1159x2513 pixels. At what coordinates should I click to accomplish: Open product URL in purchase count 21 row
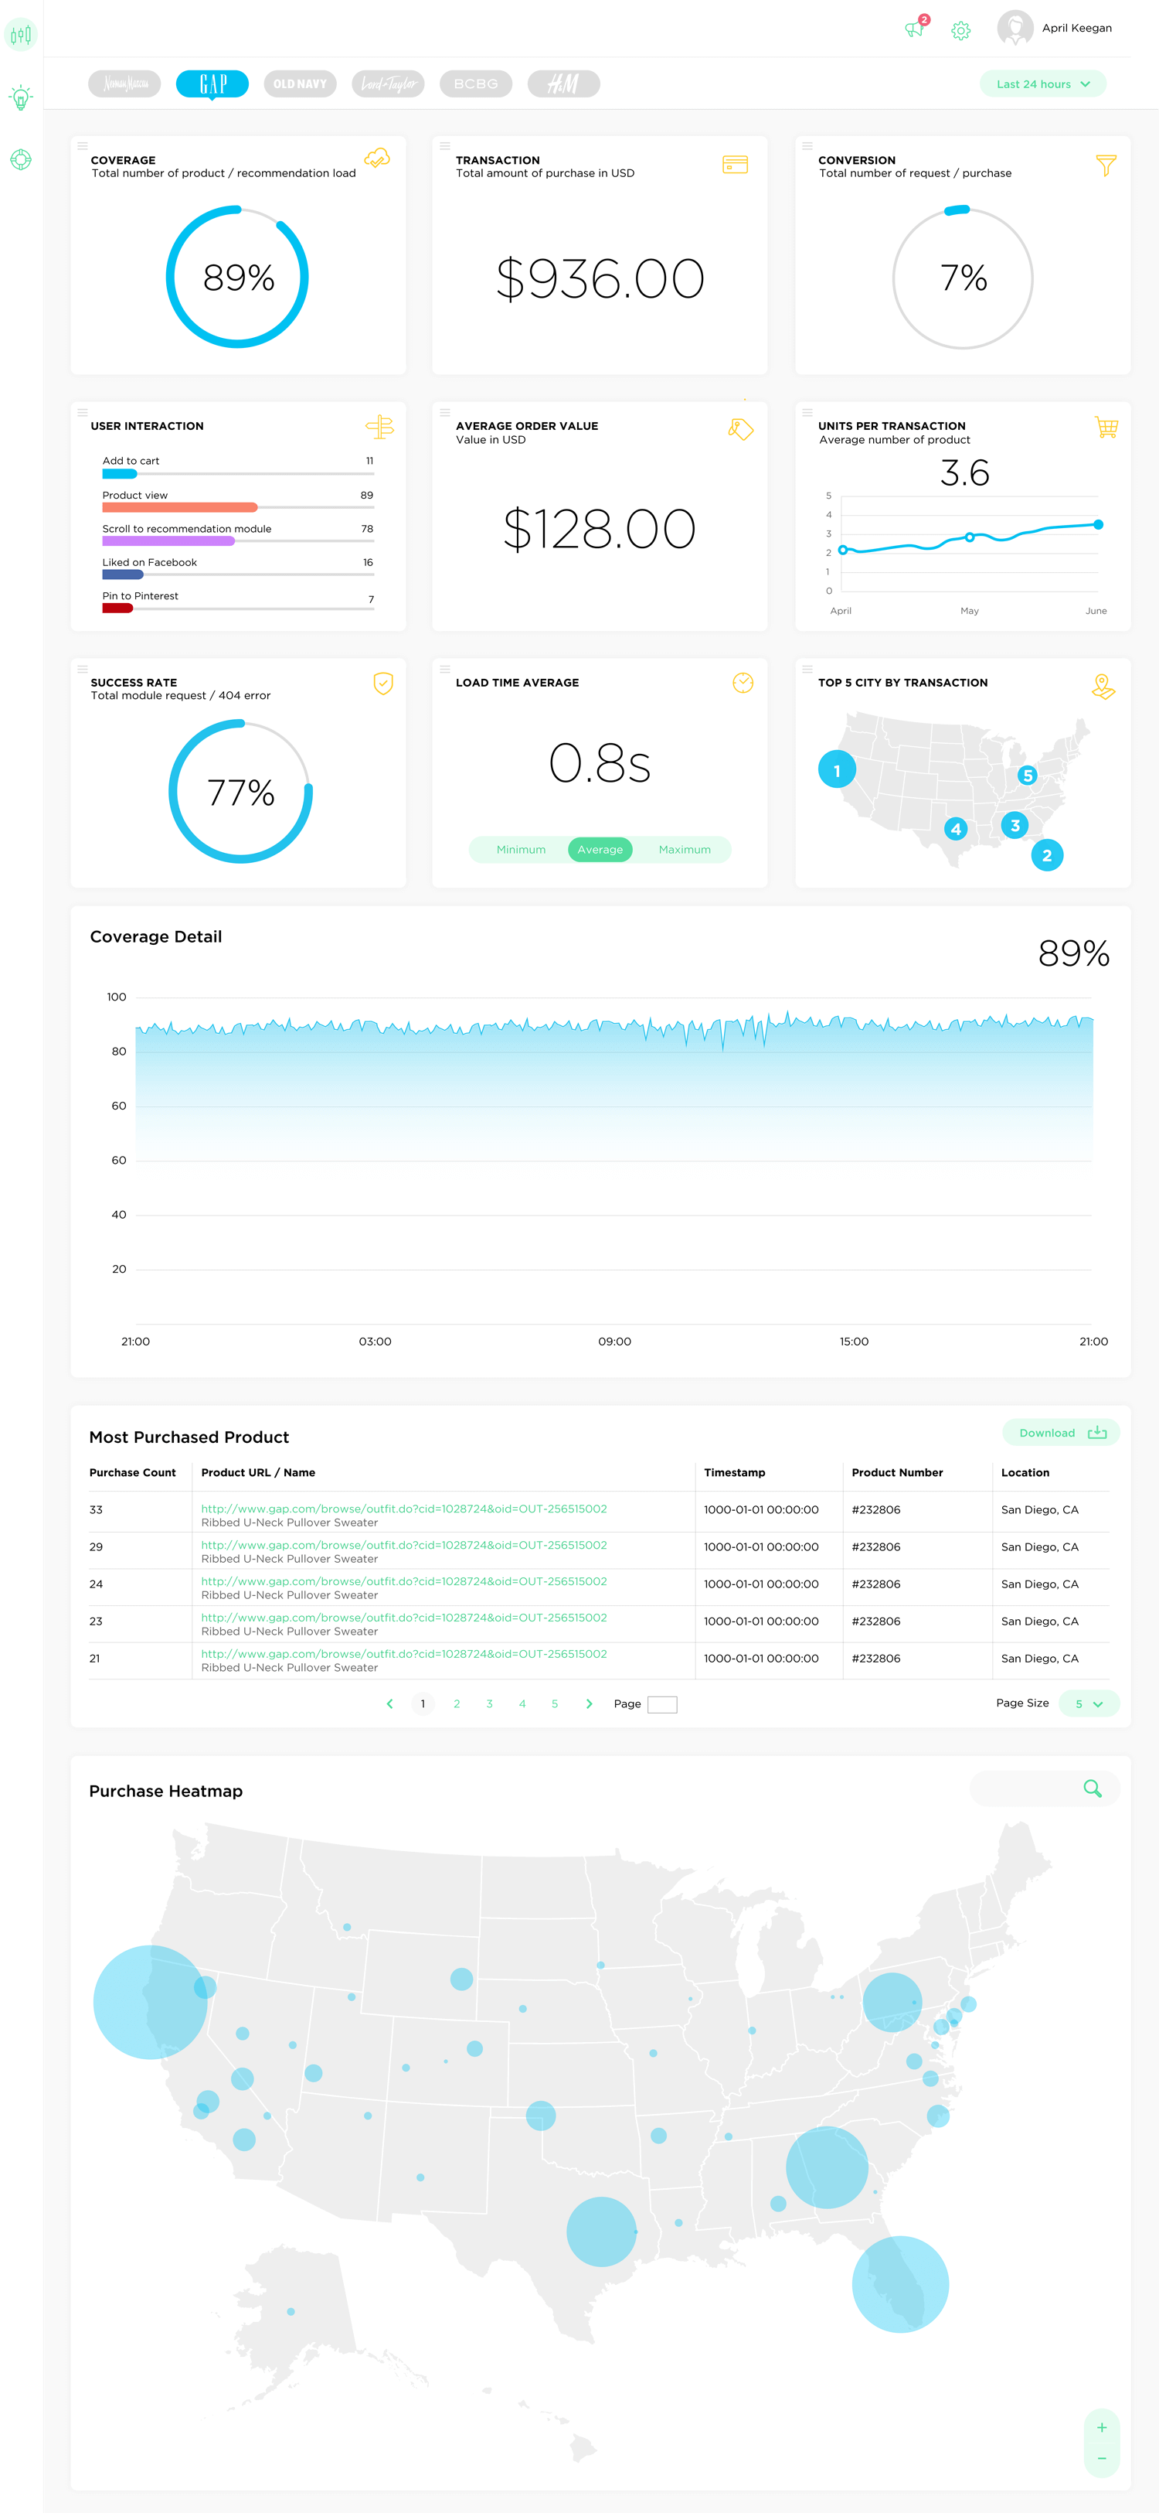pos(403,1653)
